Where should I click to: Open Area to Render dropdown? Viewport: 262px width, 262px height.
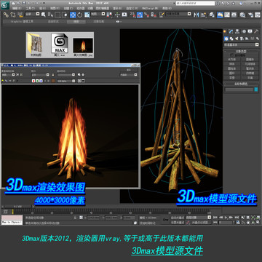click(x=8, y=75)
